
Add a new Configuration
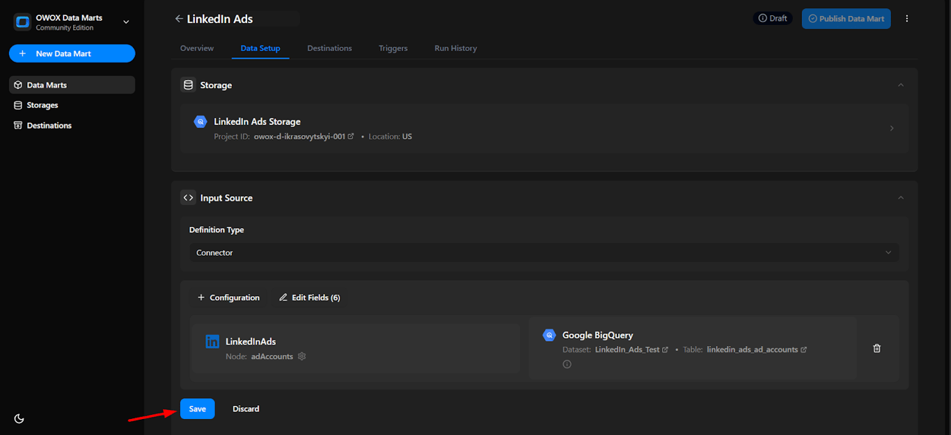tap(228, 297)
